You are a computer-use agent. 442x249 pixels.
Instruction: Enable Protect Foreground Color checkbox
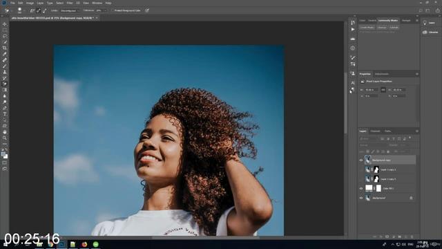[x=112, y=10]
